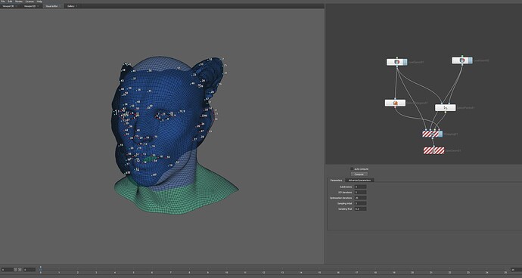Click frame 5 on the timeline
The height and width of the screenshot is (278, 522).
[133, 273]
